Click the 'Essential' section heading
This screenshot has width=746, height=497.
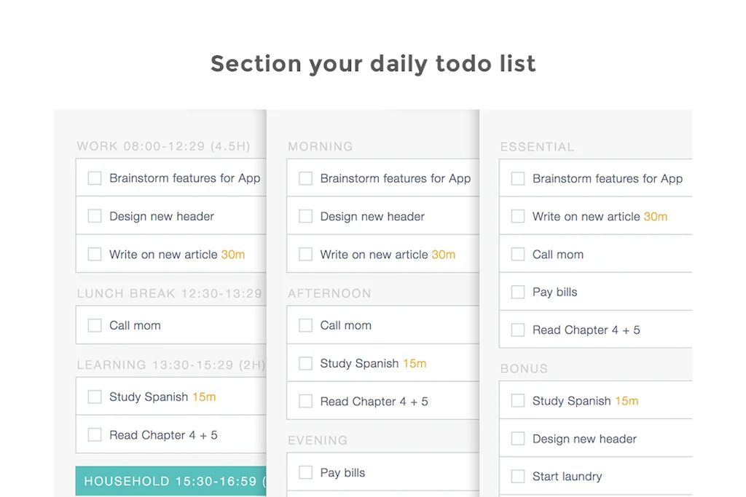click(x=537, y=147)
